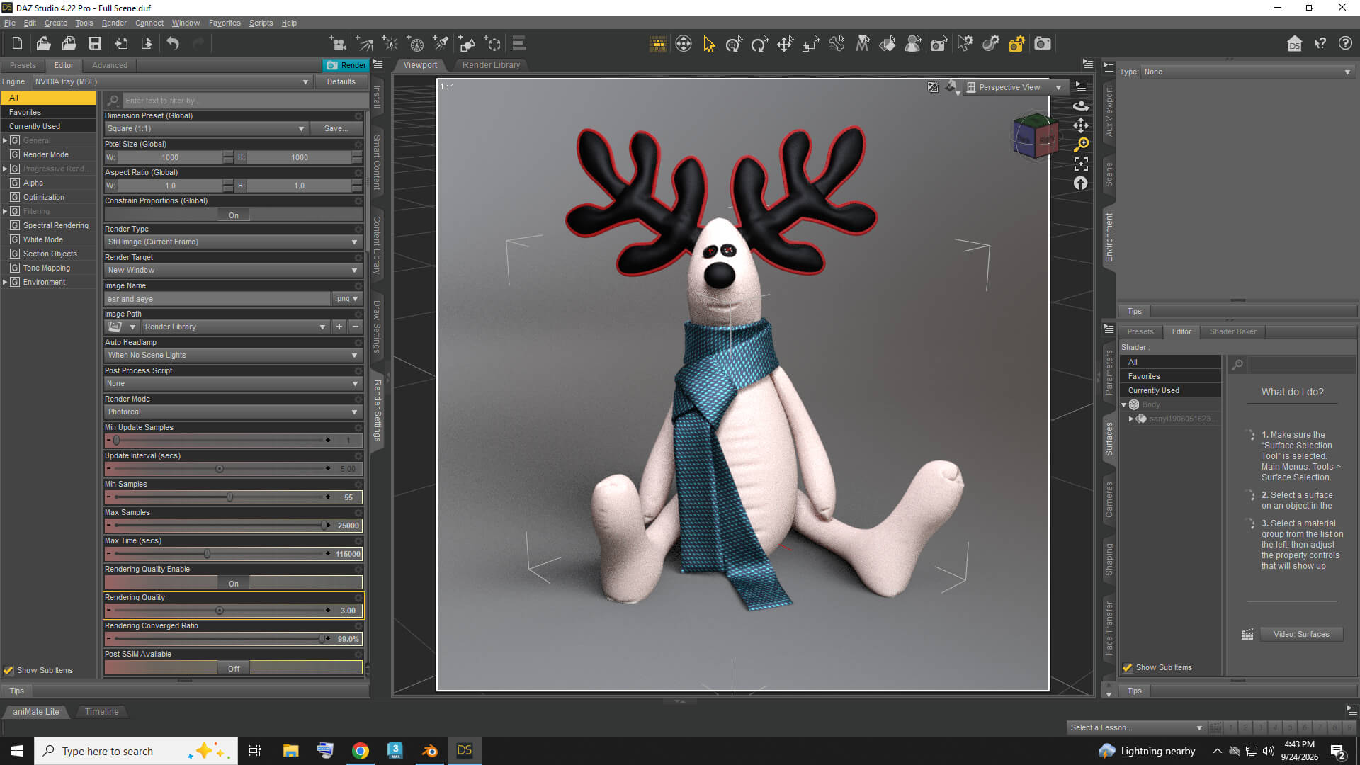Switch to the Advanced tab
The image size is (1360, 765).
point(110,65)
